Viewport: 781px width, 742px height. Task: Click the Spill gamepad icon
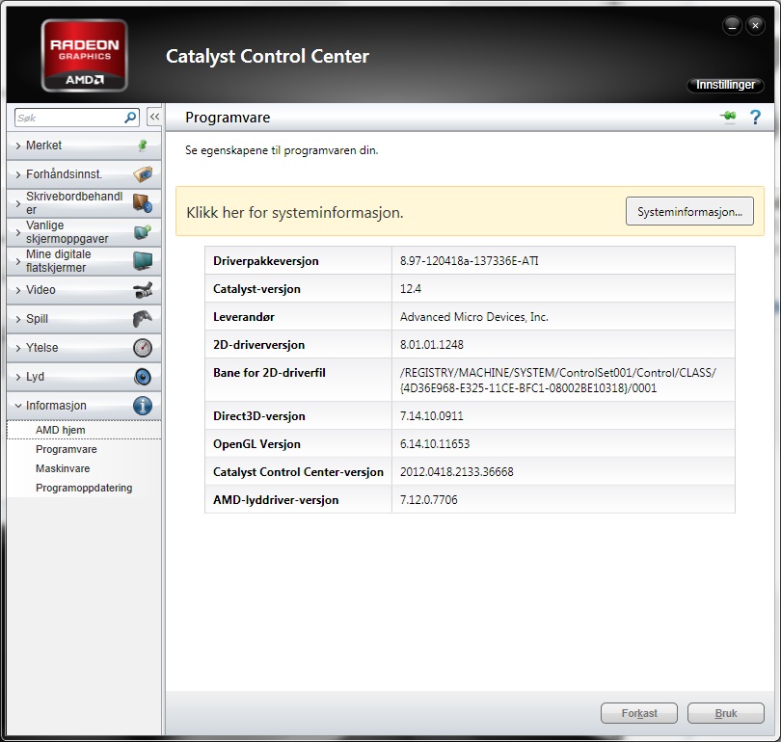[x=143, y=319]
